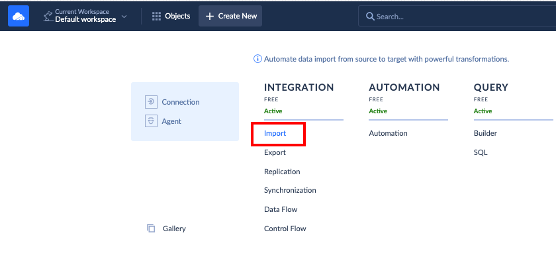Click the Gallery icon

(151, 229)
